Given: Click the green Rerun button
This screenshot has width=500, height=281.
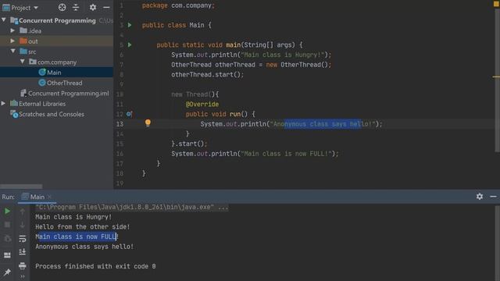Looking at the screenshot, I should (x=7, y=212).
